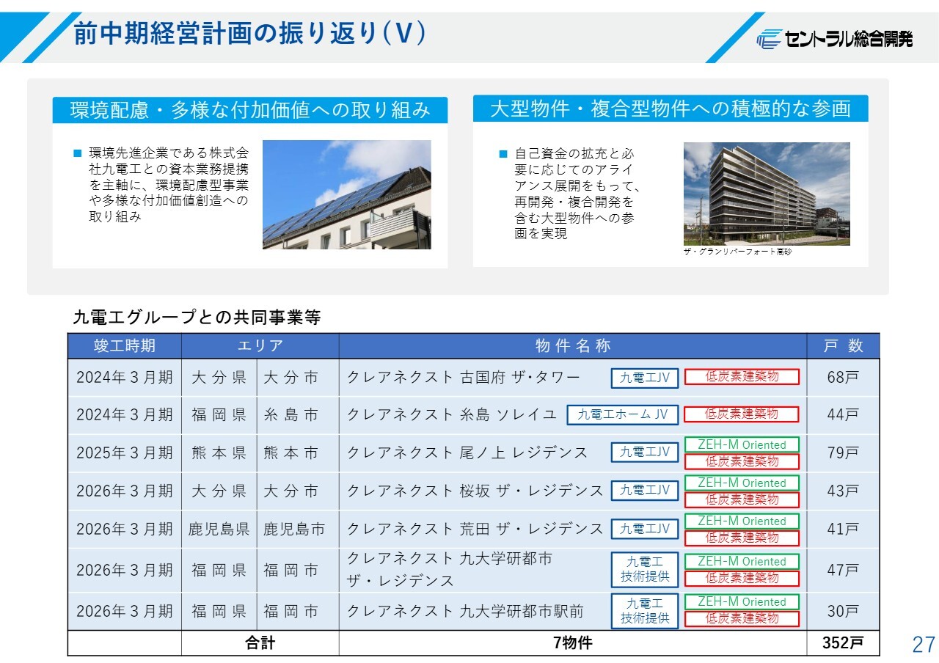
Task: Click the 九電工ホーム JV tag
Action: tap(622, 414)
